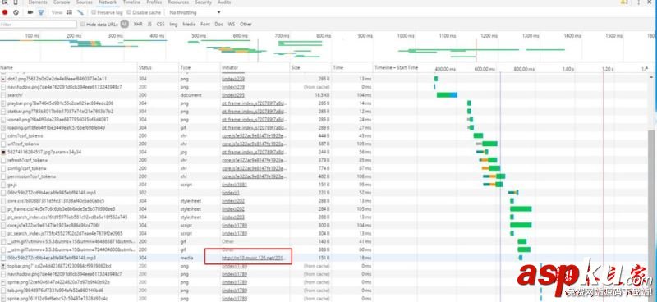The image size is (657, 302).
Task: Tick the Hide data URLs checkbox
Action: pyautogui.click(x=83, y=25)
